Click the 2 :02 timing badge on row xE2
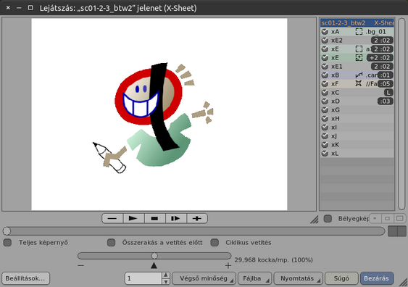The height and width of the screenshot is (287, 408). 382,41
